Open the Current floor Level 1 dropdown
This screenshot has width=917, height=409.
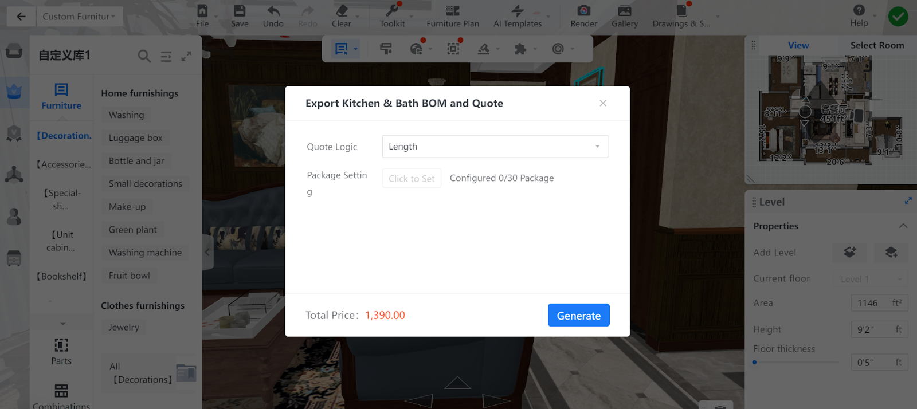click(870, 279)
